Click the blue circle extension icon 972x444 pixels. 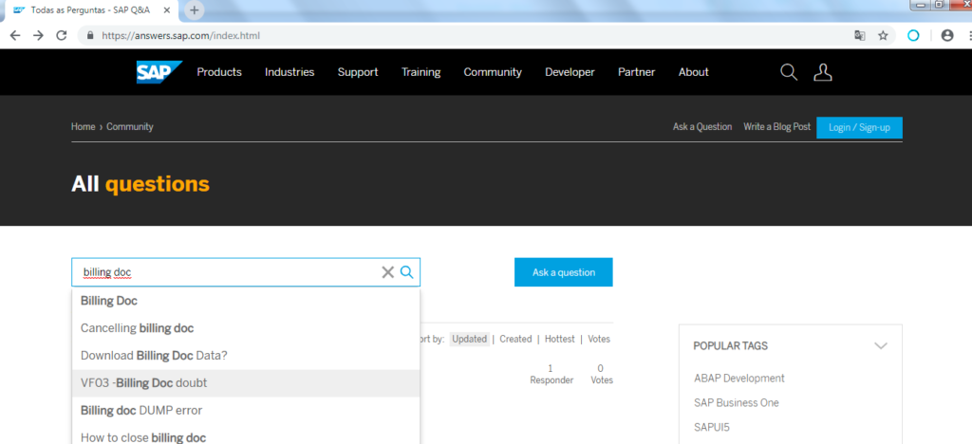click(x=913, y=35)
